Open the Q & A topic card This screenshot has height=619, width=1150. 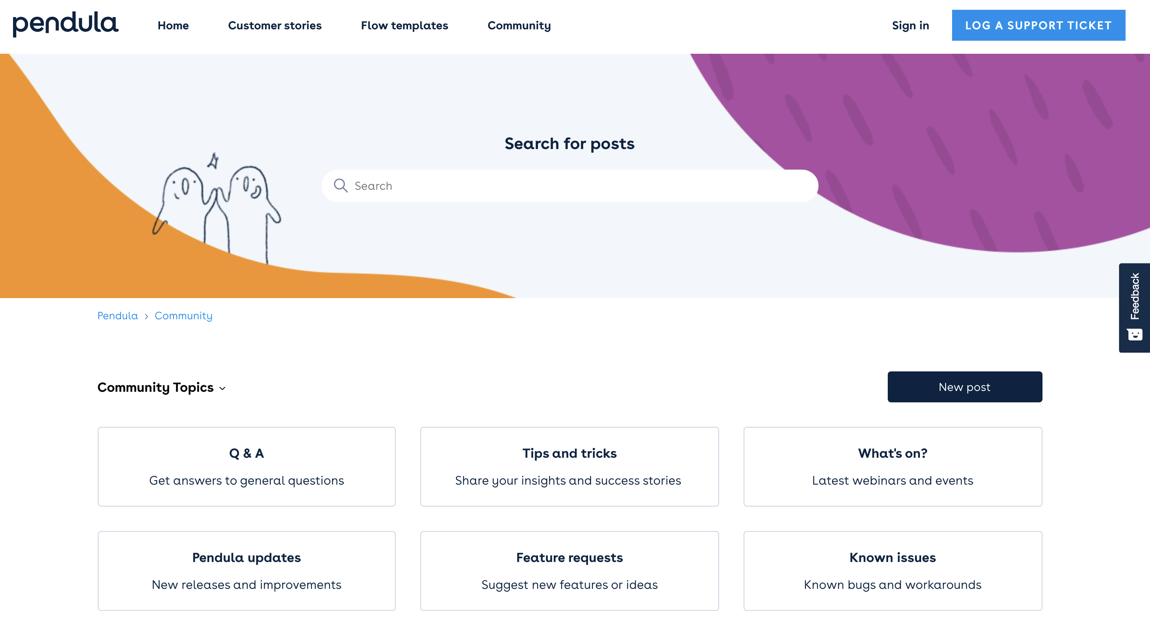(246, 466)
